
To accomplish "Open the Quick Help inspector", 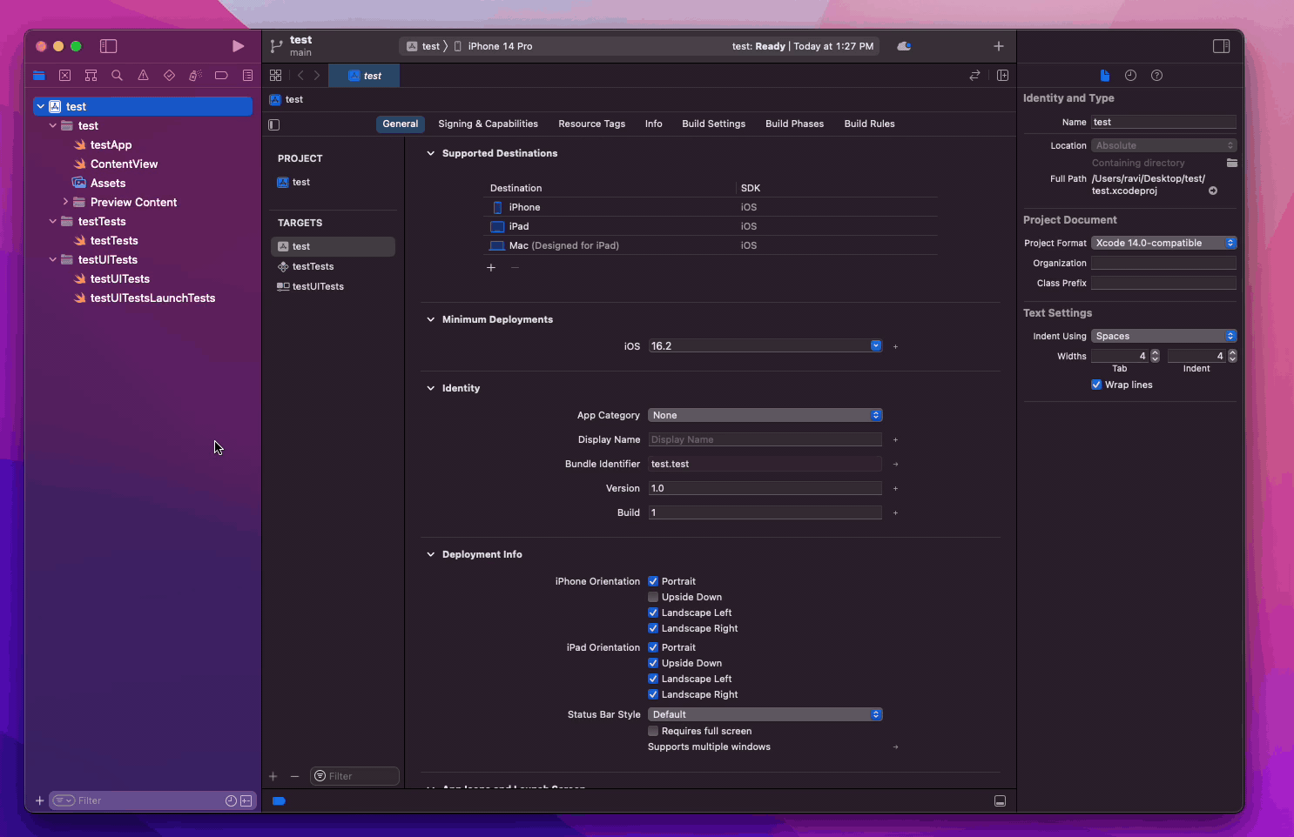I will coord(1156,76).
